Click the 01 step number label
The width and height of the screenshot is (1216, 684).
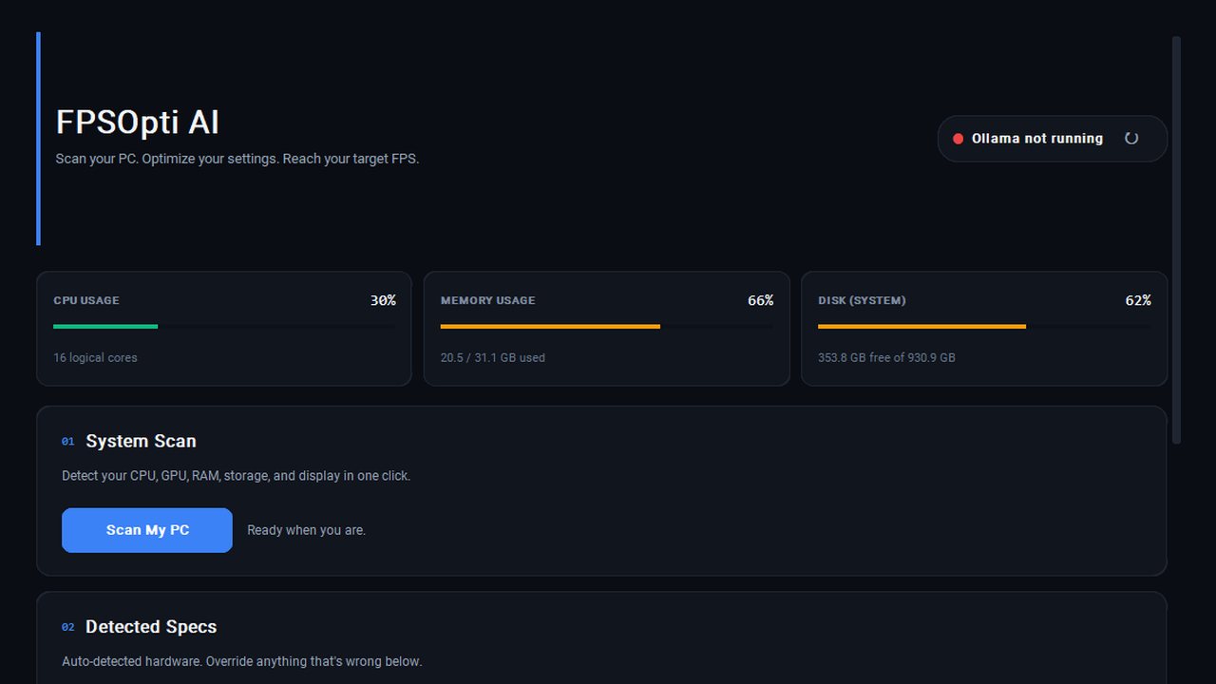[67, 442]
